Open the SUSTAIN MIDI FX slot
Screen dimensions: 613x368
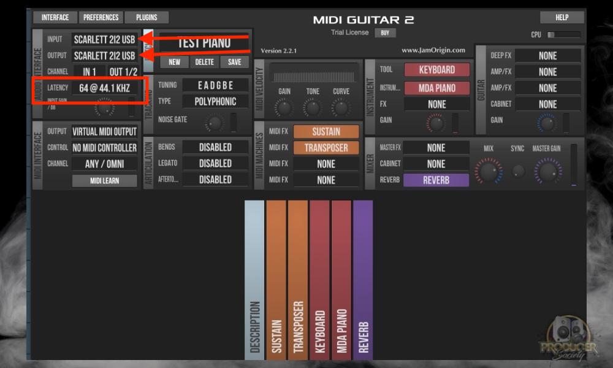[x=326, y=131]
